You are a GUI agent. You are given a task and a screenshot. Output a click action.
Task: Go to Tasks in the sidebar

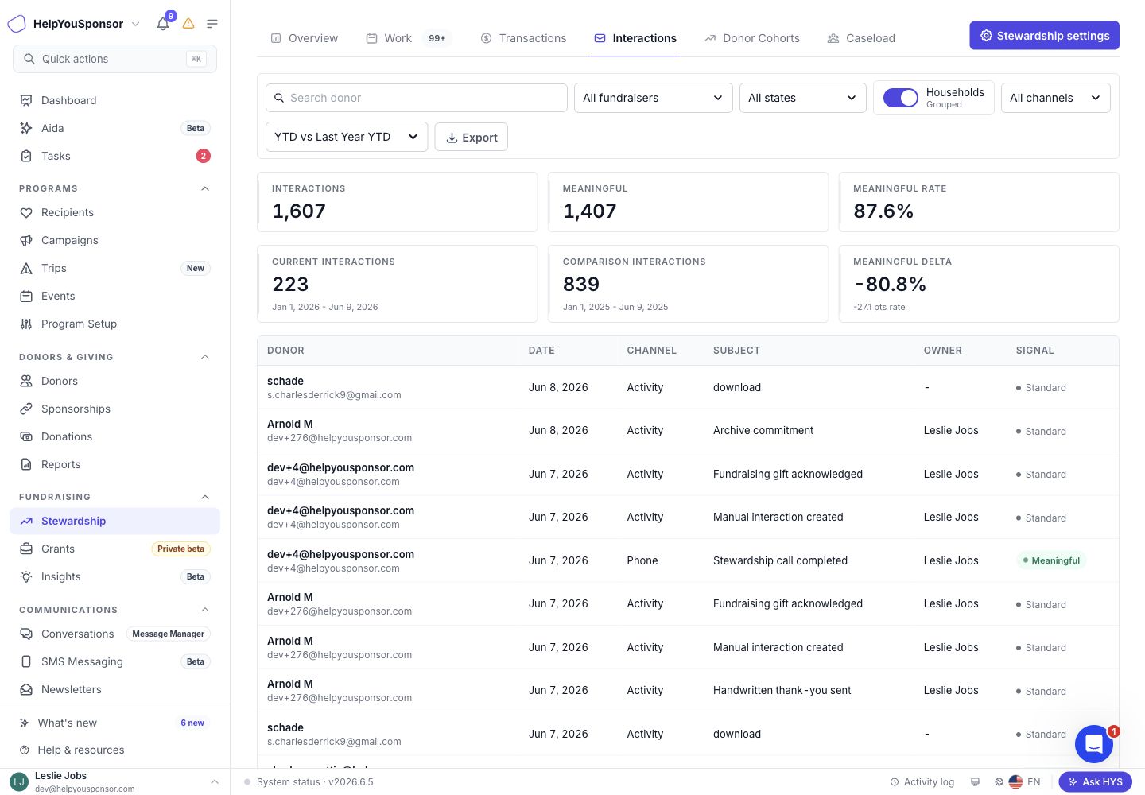[114, 156]
